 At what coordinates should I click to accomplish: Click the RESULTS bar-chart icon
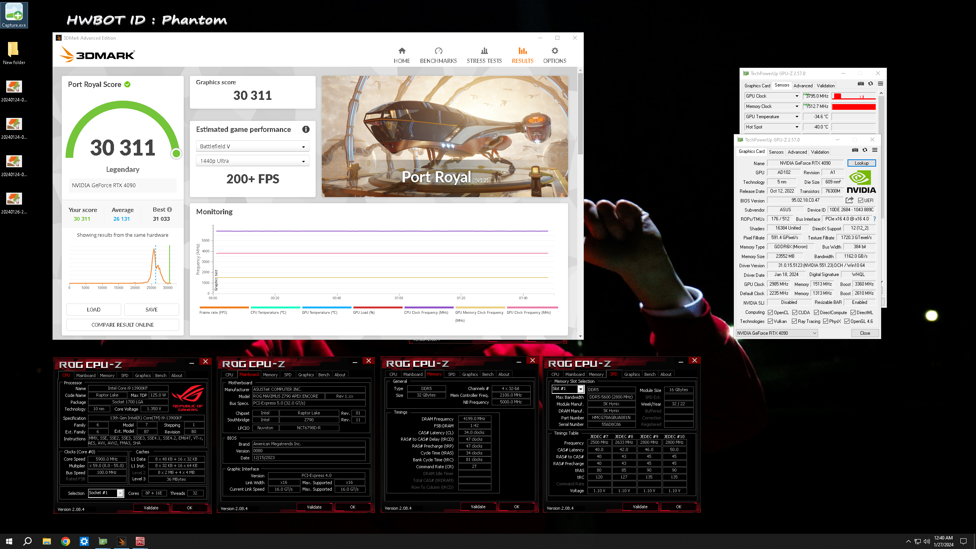[x=522, y=51]
